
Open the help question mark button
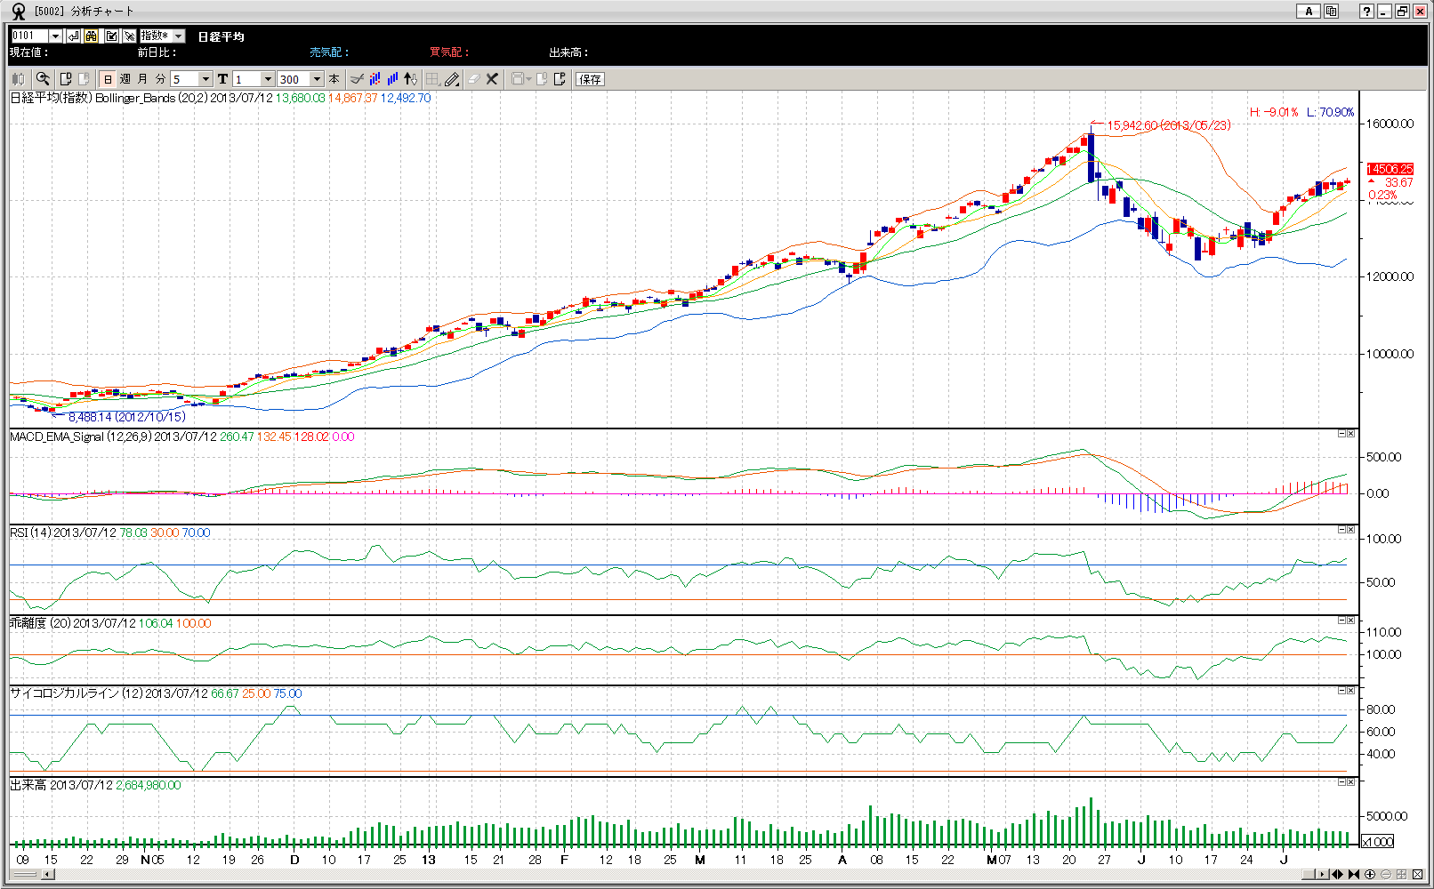[1366, 12]
